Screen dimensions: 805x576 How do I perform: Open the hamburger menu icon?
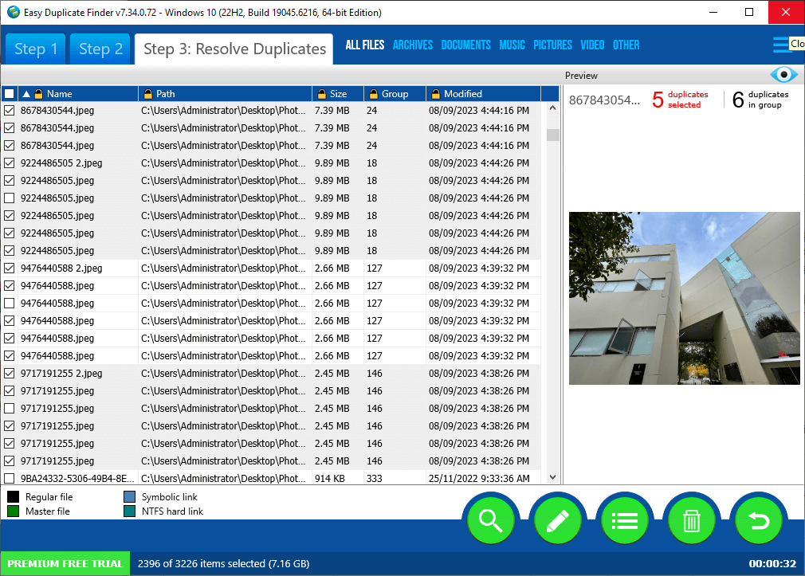pyautogui.click(x=780, y=45)
